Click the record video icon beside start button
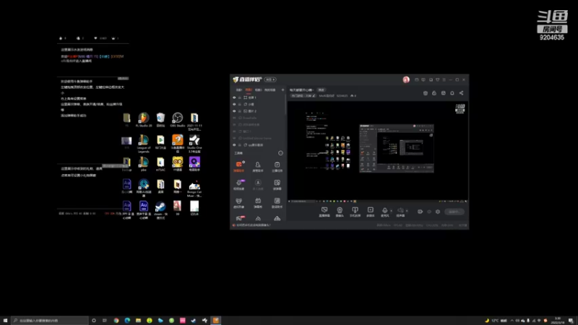 click(420, 212)
